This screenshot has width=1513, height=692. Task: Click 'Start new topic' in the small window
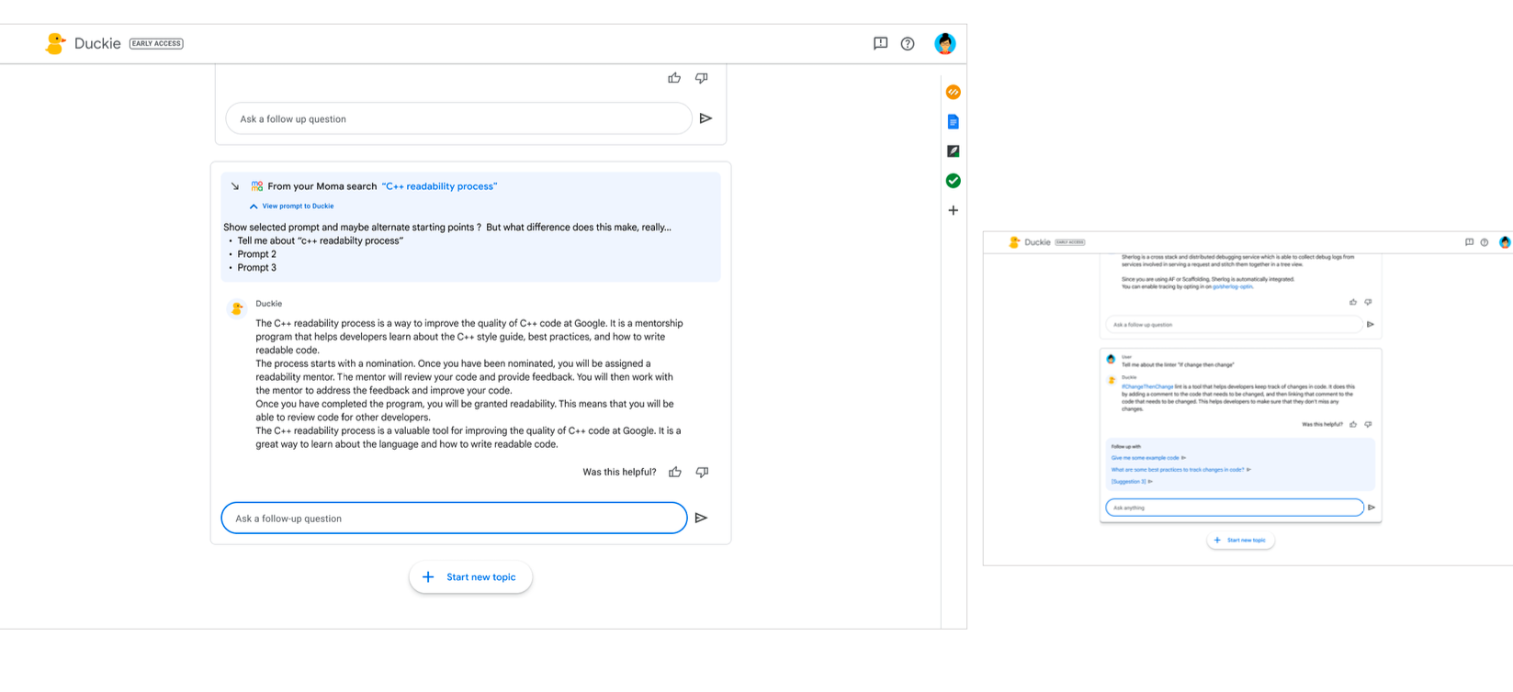click(1240, 541)
